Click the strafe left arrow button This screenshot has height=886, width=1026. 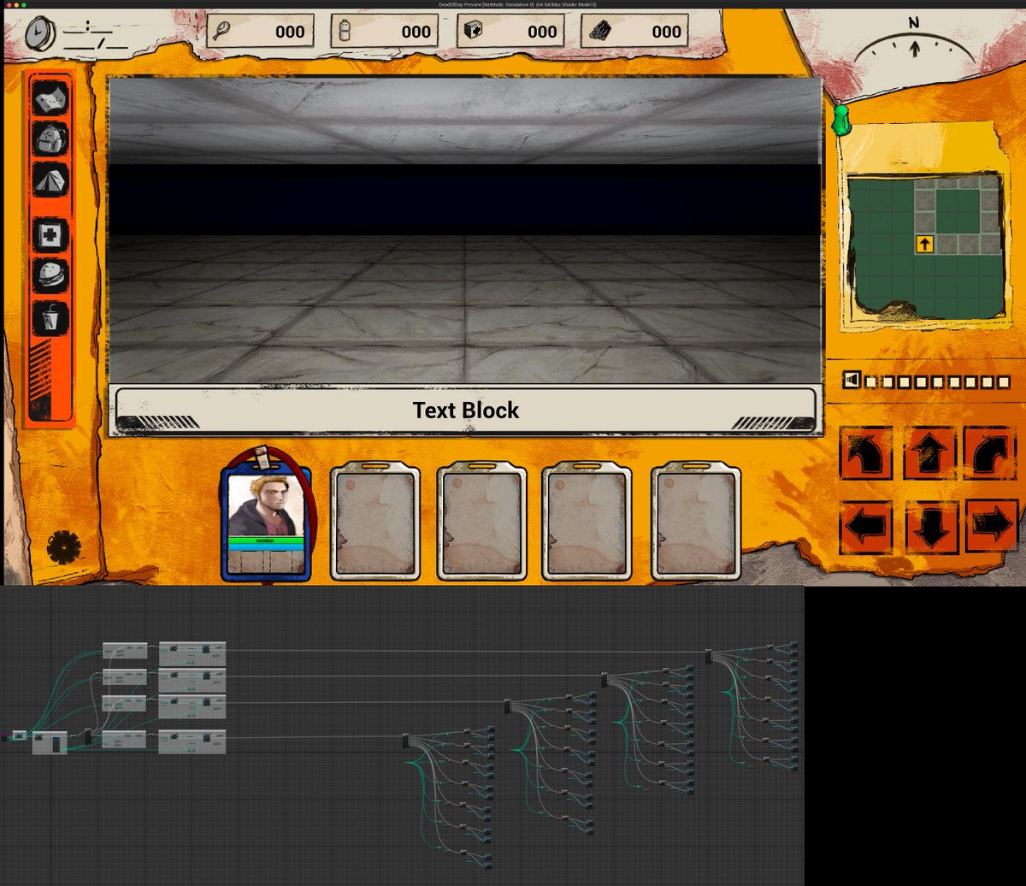867,525
